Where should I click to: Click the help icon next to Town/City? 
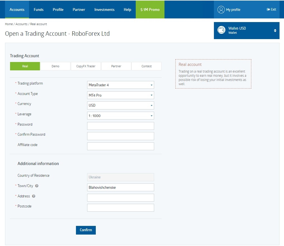click(x=37, y=186)
